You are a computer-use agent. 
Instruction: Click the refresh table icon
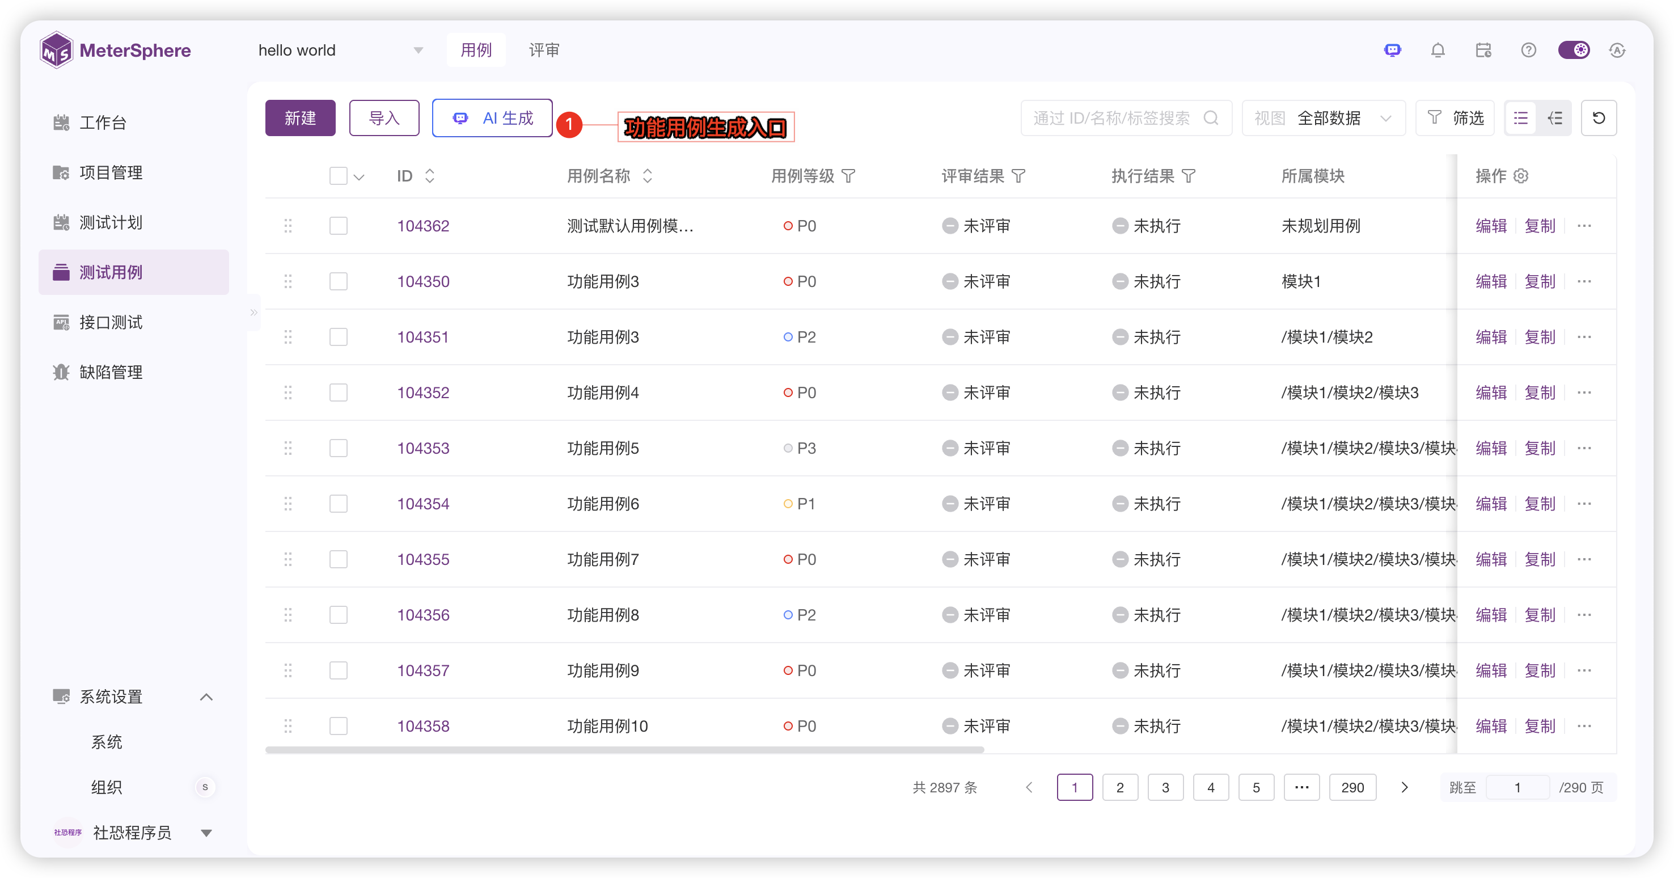(1599, 119)
